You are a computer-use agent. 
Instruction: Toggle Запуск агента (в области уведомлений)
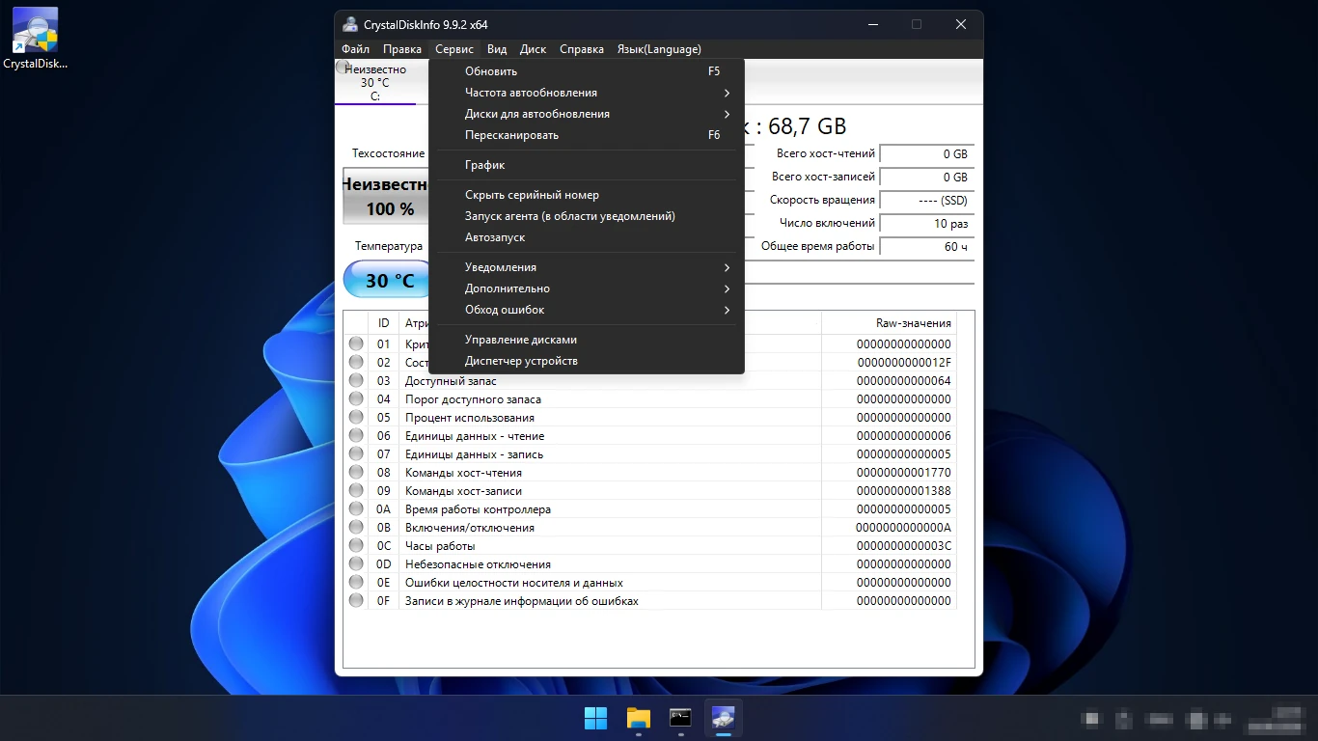pyautogui.click(x=586, y=216)
